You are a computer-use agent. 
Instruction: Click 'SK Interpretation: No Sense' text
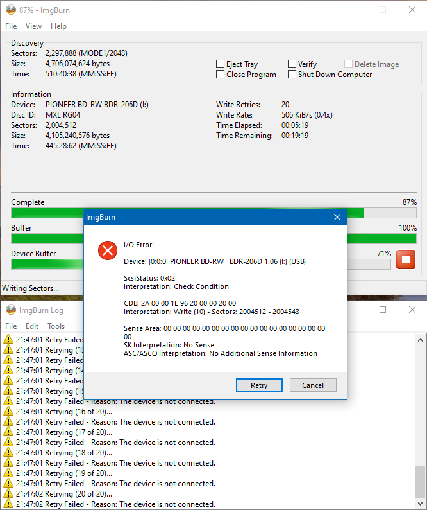pyautogui.click(x=169, y=345)
